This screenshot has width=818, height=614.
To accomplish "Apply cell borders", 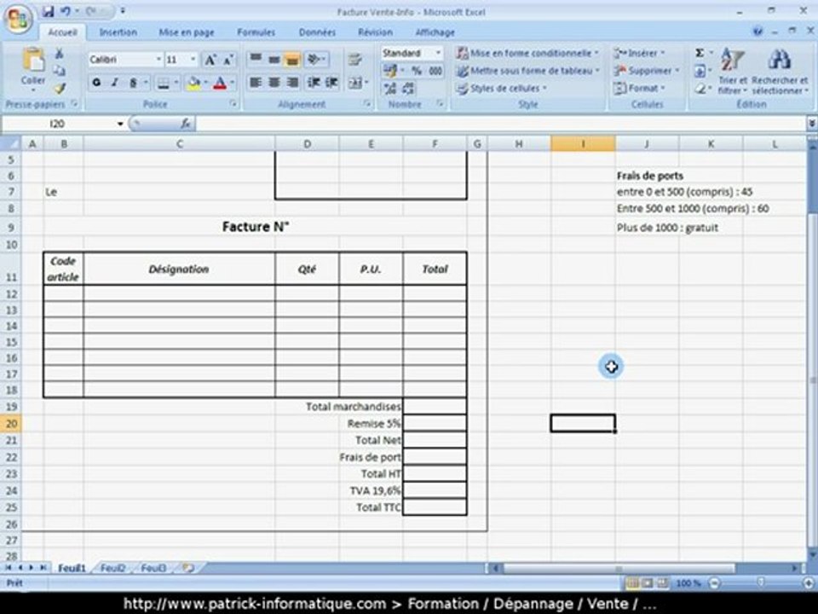I will pyautogui.click(x=164, y=83).
